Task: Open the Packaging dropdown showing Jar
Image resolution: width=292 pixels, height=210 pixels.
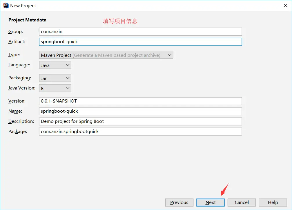Action: [55, 78]
